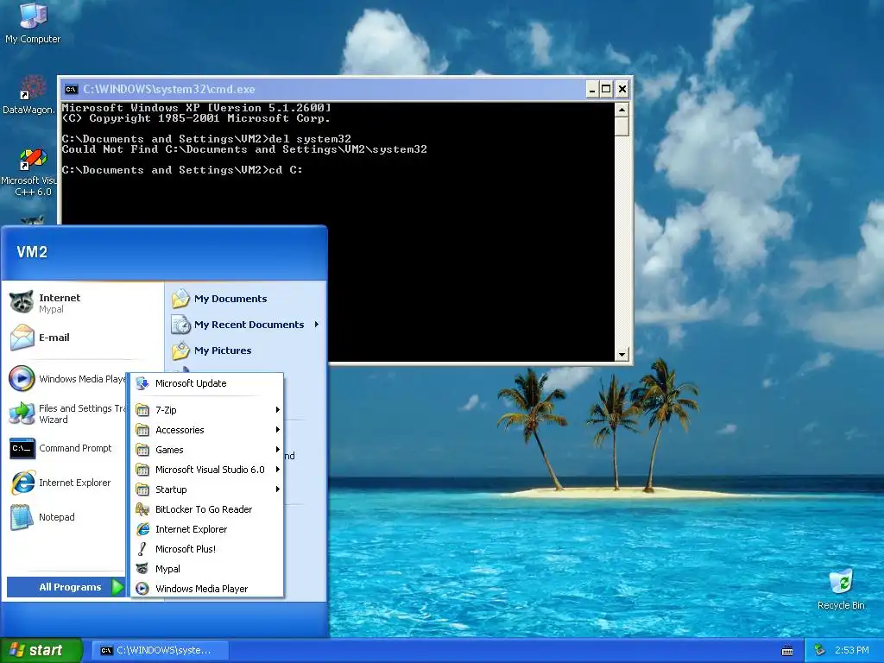Click the My Documents folder icon

(x=181, y=298)
